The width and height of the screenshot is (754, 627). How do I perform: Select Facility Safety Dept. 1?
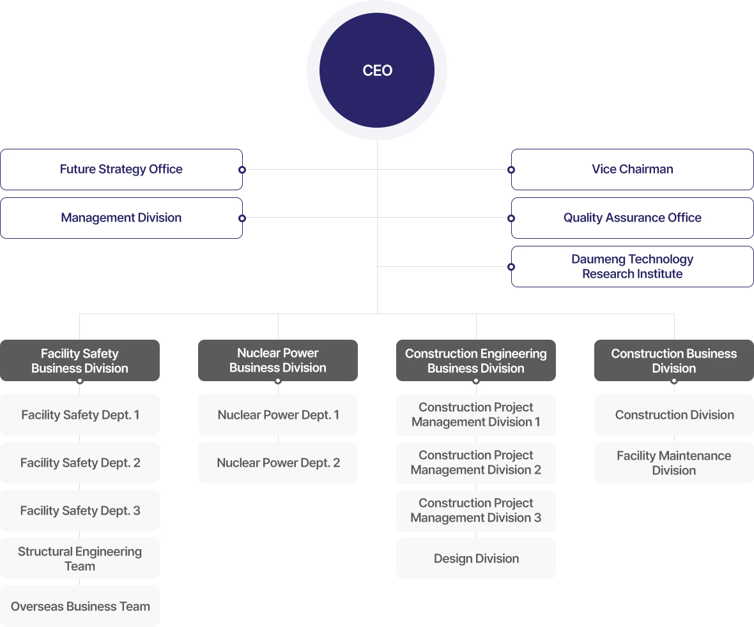pos(80,415)
